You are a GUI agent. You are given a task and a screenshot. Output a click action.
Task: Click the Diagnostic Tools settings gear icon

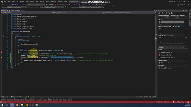point(159,13)
